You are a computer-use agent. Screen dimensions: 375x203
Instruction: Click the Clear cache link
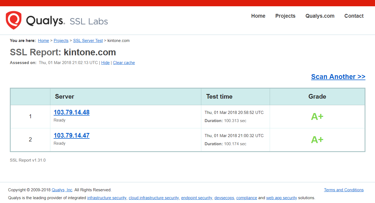[124, 63]
